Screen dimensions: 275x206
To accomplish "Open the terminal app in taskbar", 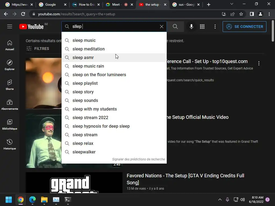I will coord(68,200).
